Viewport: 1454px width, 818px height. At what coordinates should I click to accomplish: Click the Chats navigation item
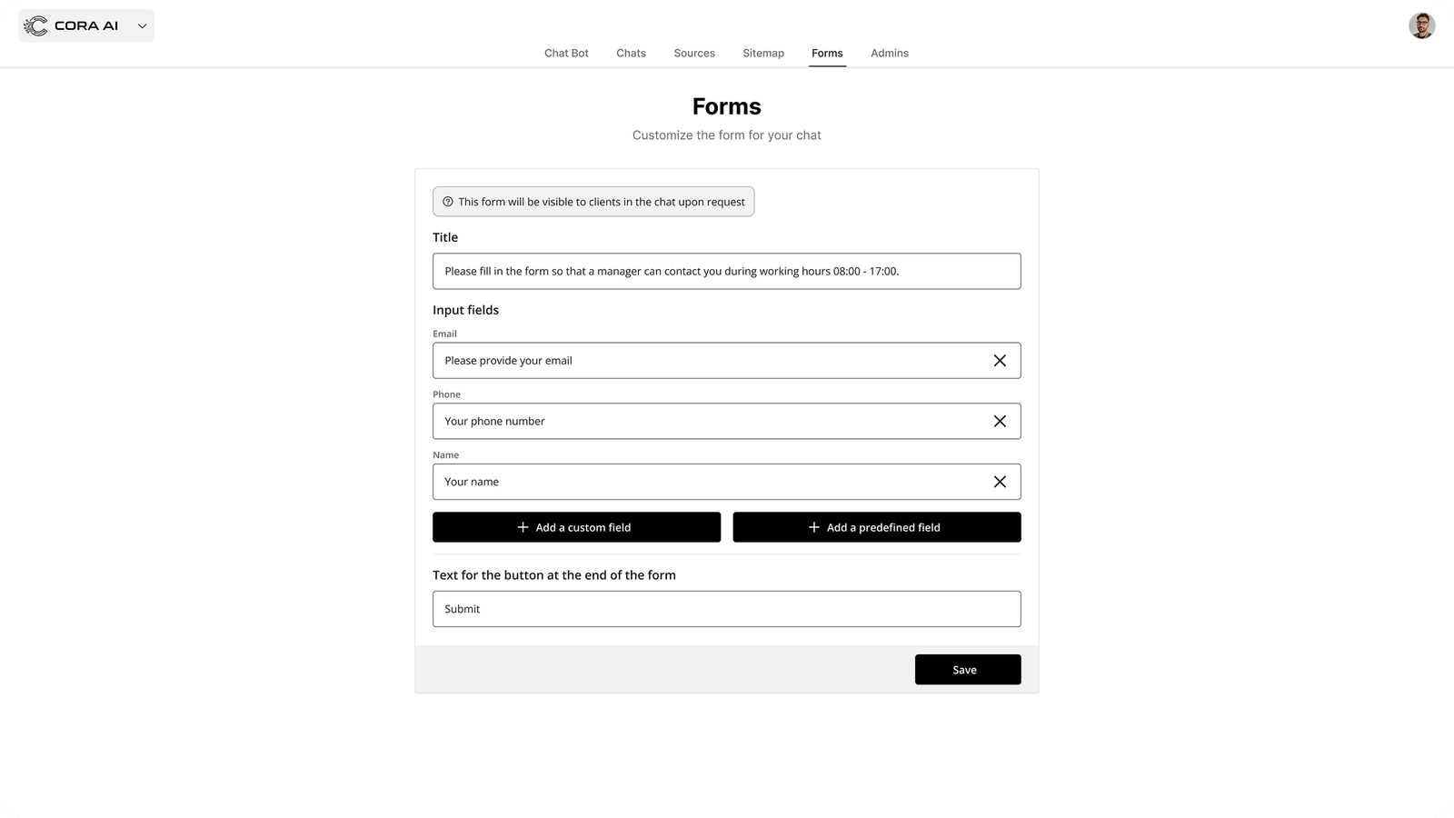(x=631, y=53)
